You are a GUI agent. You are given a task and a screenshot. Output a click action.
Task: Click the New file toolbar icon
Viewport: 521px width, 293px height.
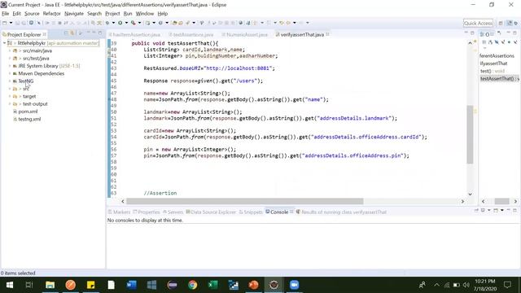(5, 23)
